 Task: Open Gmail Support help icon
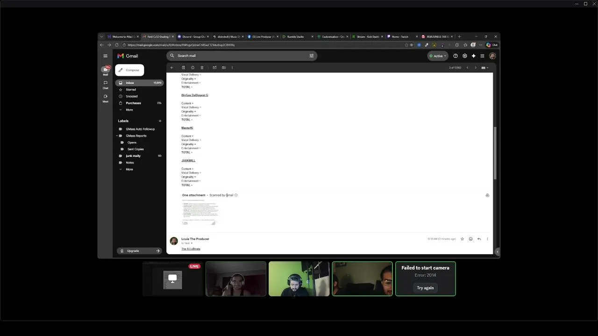[456, 56]
